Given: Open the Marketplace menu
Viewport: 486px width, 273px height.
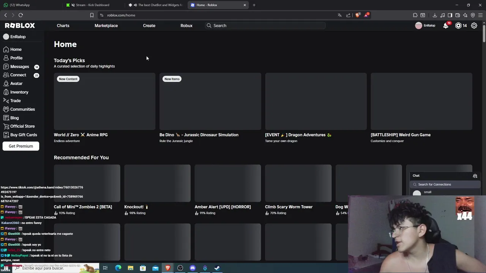Looking at the screenshot, I should 106,25.
